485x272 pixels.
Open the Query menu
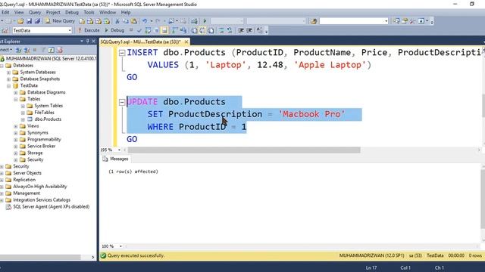[35, 12]
